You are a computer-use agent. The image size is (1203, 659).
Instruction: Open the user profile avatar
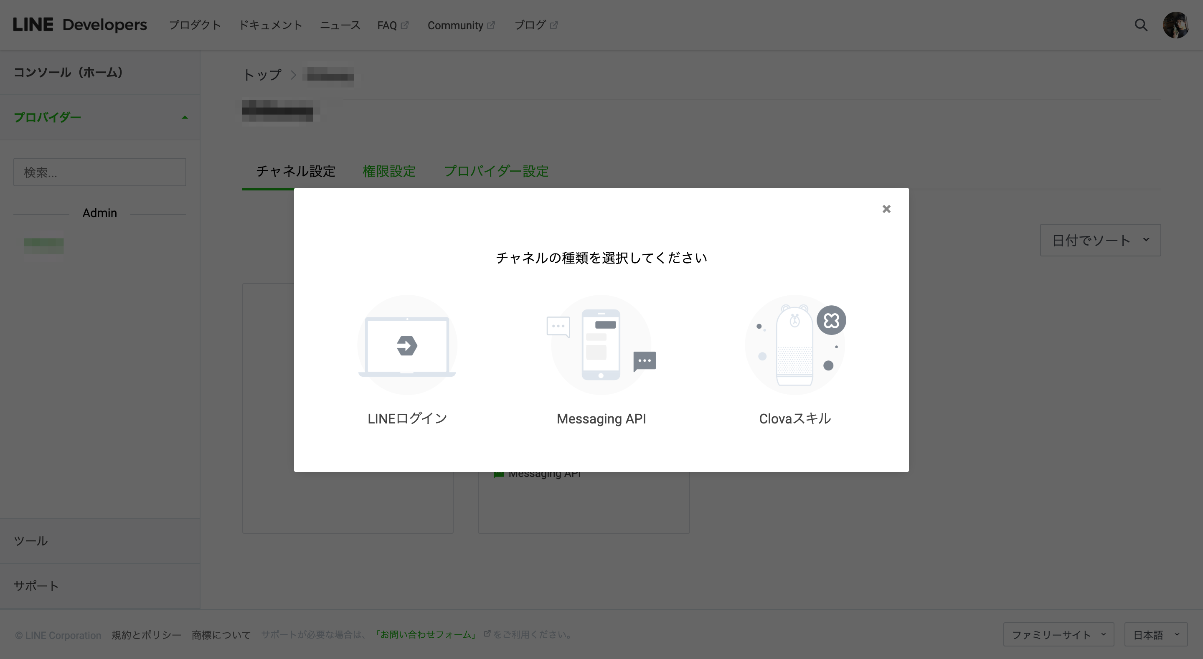(x=1175, y=25)
